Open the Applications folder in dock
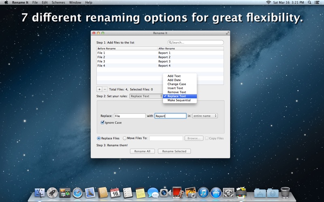Viewport: 324px width, 202px height. pos(260,193)
